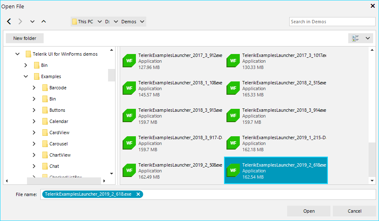Image resolution: width=379 pixels, height=221 pixels.
Task: Select file name TelerikExamplesLauncher_2018_1_108.exe
Action: [x=180, y=83]
